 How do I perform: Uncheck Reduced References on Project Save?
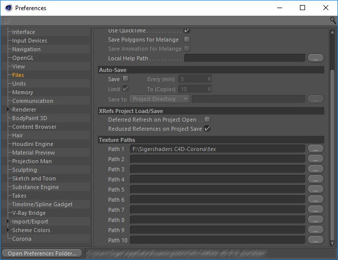(x=207, y=129)
